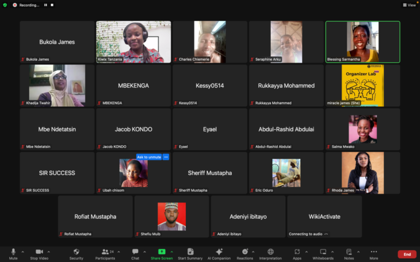Expand the arrow beside Notes

point(358,252)
